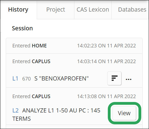The width and height of the screenshot is (149, 129).
Task: Click the S "BENOXAPROFEN" query text
Action: (x=61, y=79)
